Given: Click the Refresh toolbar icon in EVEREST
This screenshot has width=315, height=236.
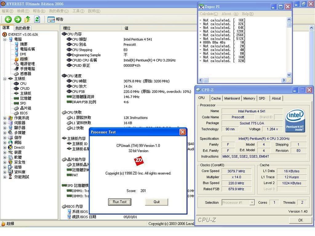Looking at the screenshot, I should tap(37, 19).
